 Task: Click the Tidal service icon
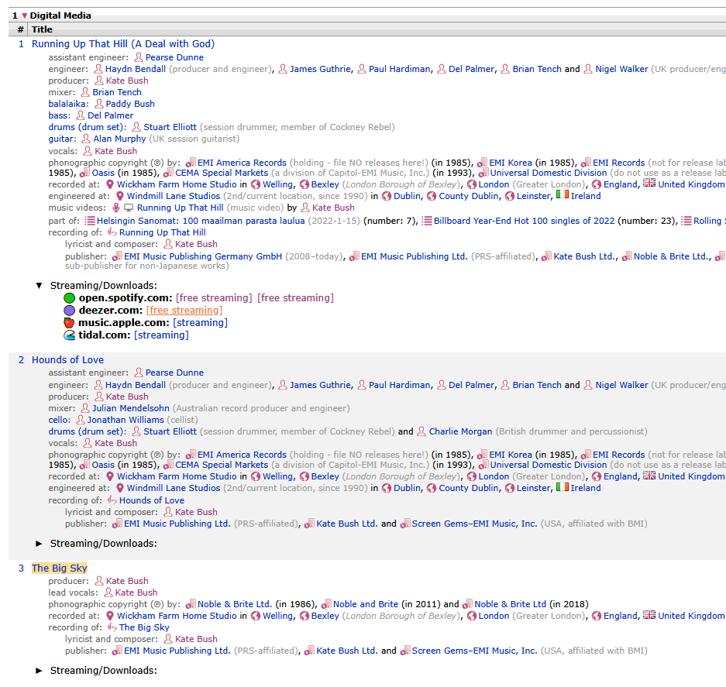pos(70,335)
